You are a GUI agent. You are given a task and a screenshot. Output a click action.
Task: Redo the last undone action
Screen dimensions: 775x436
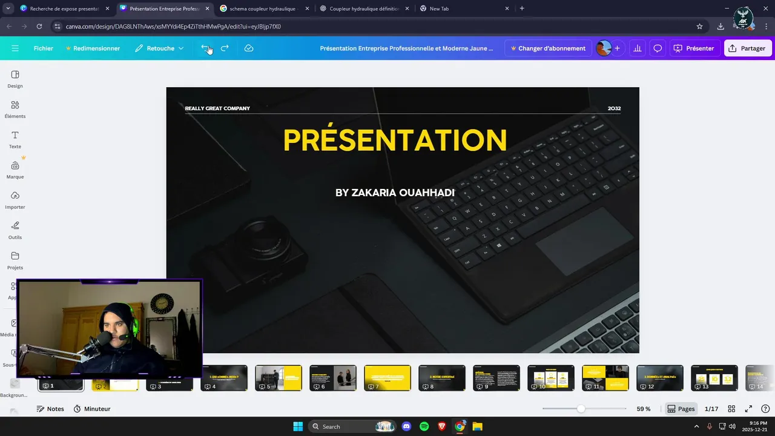225,48
